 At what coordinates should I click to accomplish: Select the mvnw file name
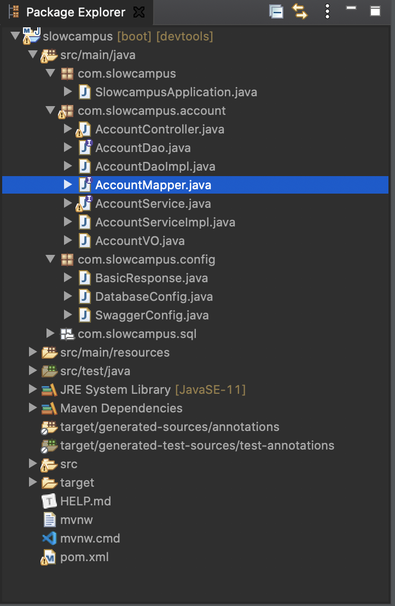point(77,520)
